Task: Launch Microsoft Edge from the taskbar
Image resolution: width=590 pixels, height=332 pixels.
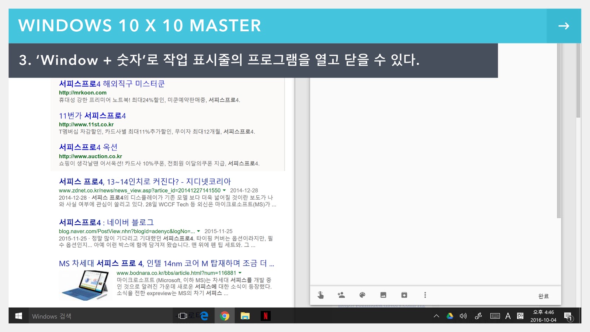Action: click(x=204, y=316)
